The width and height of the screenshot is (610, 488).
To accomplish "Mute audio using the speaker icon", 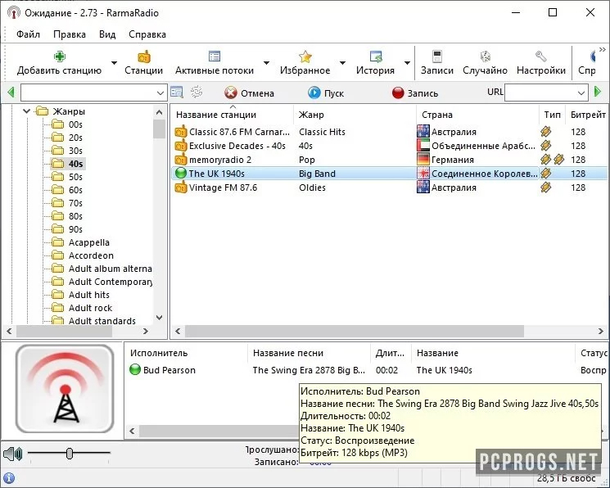I will tap(11, 454).
